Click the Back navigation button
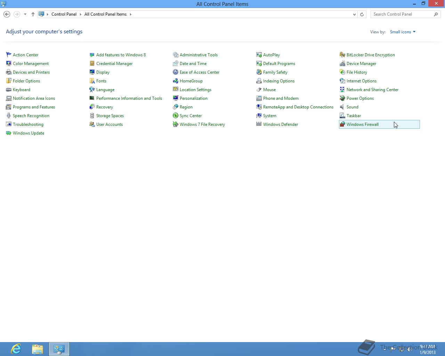 [7, 14]
